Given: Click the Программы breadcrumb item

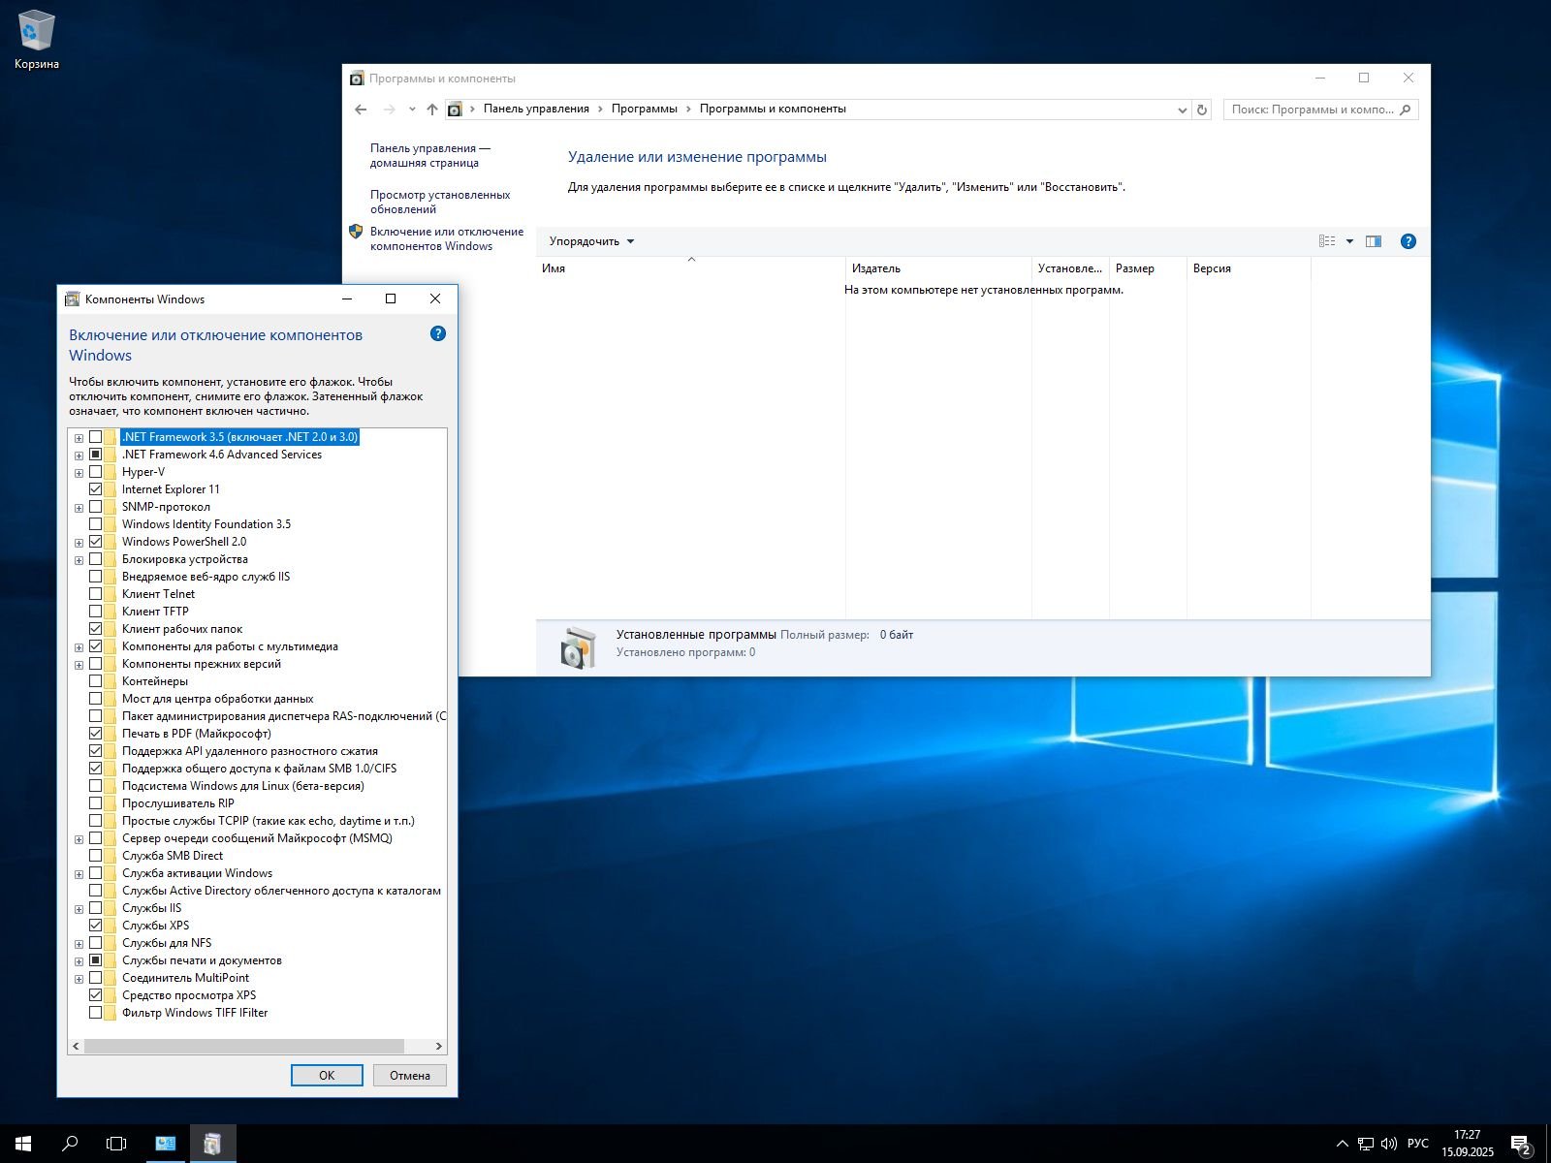Looking at the screenshot, I should tap(644, 109).
